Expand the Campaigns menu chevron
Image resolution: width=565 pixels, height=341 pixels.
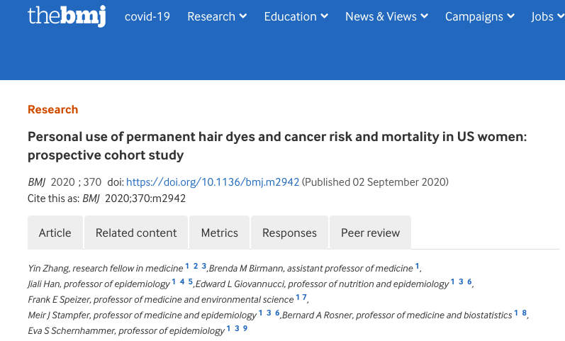511,16
